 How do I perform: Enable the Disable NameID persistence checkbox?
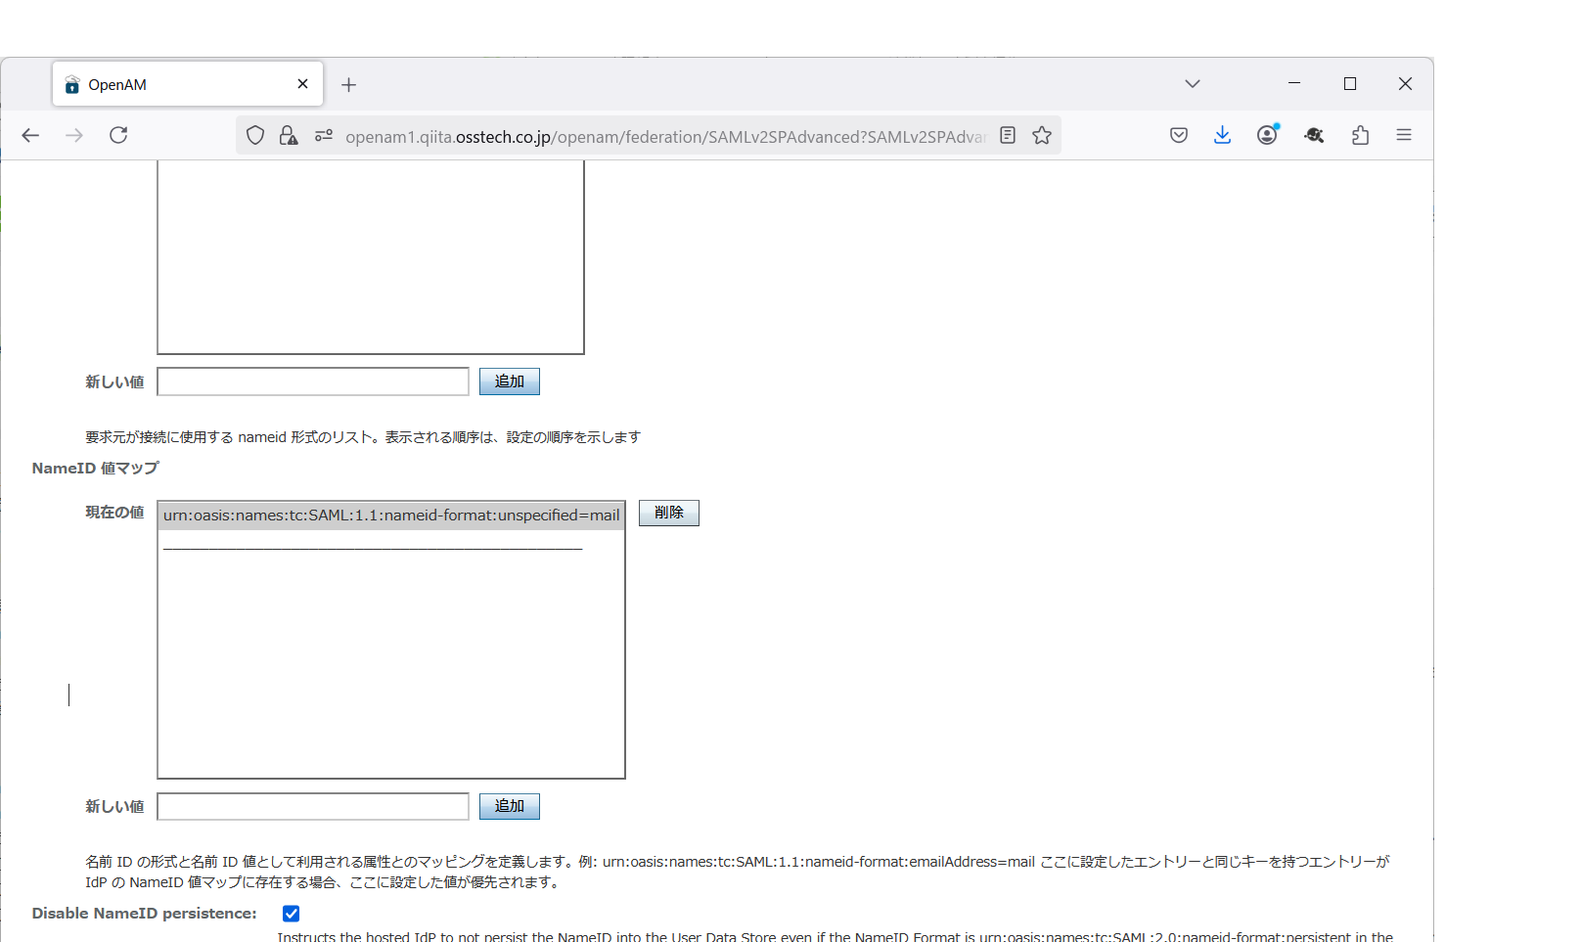tap(291, 913)
